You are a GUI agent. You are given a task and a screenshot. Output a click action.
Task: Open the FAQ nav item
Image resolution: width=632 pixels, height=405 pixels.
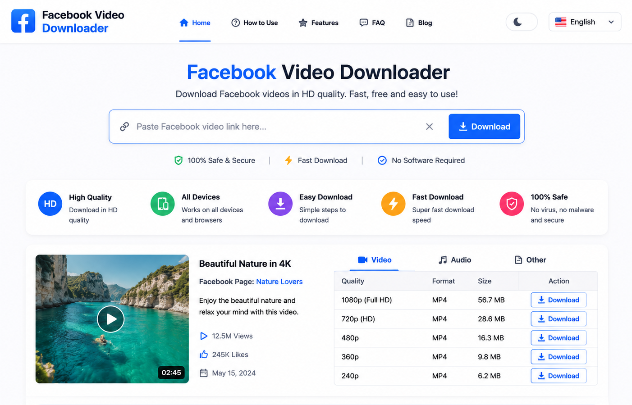(x=372, y=23)
